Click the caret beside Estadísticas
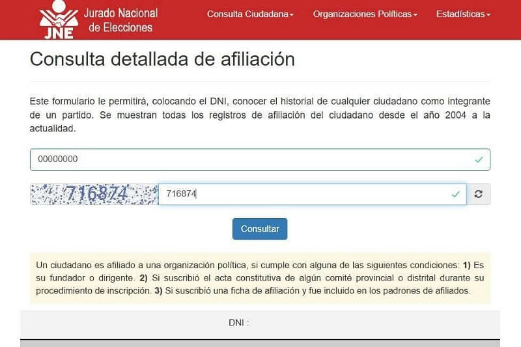This screenshot has height=347, width=521. click(488, 14)
